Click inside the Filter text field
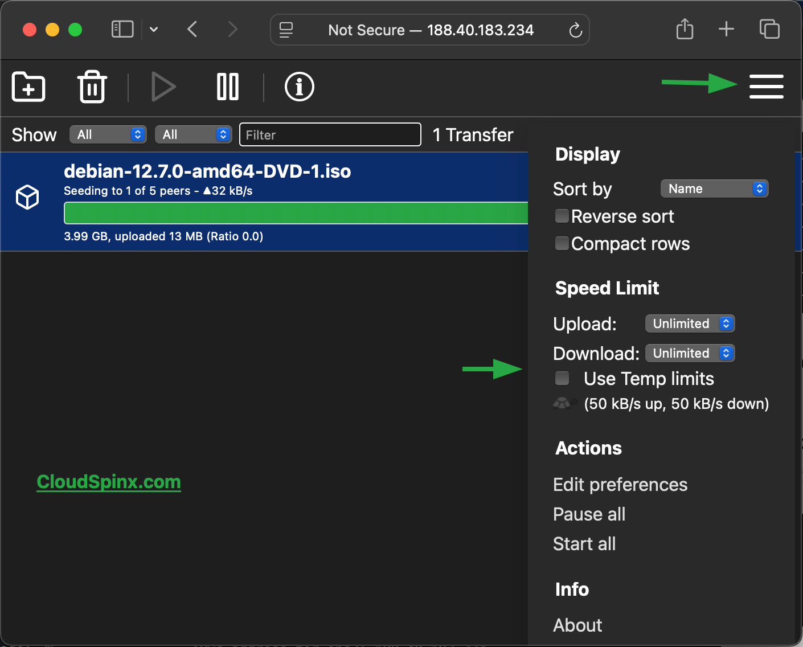Viewport: 803px width, 647px height. click(330, 134)
